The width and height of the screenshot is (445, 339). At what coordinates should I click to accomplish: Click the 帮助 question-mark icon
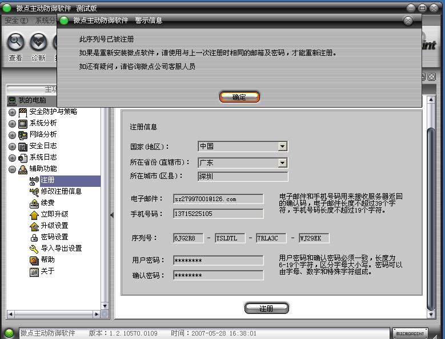coord(34,260)
